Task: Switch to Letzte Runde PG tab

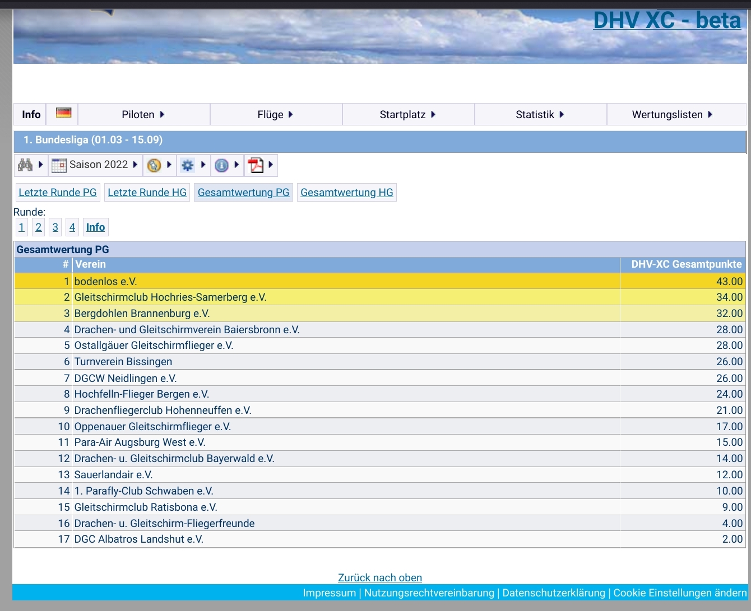Action: [x=58, y=192]
